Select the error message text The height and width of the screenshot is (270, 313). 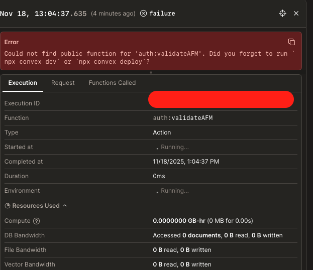point(150,58)
